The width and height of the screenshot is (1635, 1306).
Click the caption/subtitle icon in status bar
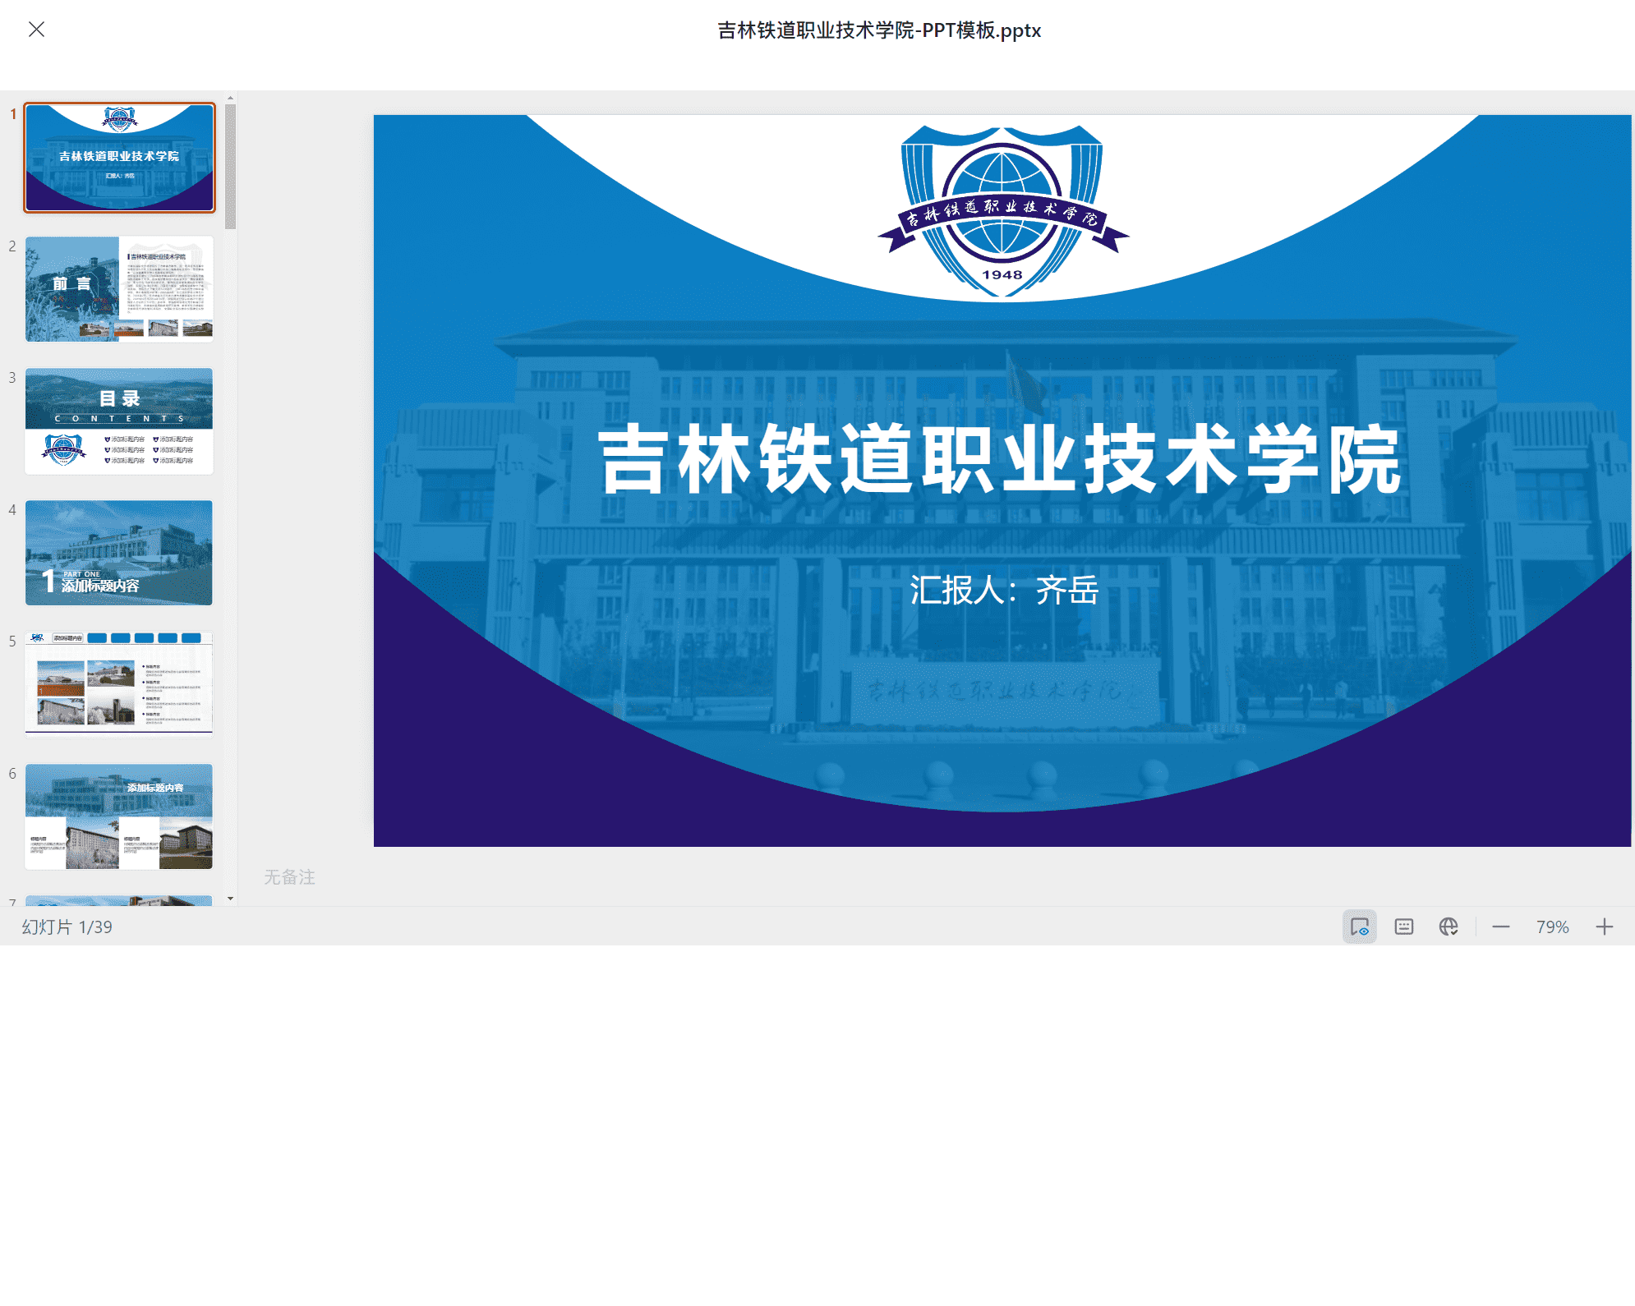pyautogui.click(x=1404, y=927)
